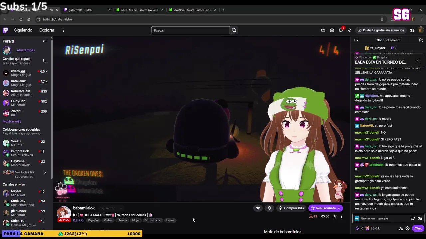Click the chat identity crown badge
This screenshot has width=426, height=239.
tap(357, 218)
